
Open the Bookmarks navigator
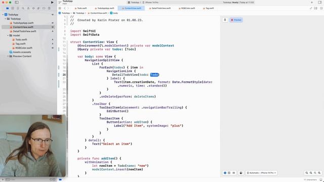pos(18,8)
